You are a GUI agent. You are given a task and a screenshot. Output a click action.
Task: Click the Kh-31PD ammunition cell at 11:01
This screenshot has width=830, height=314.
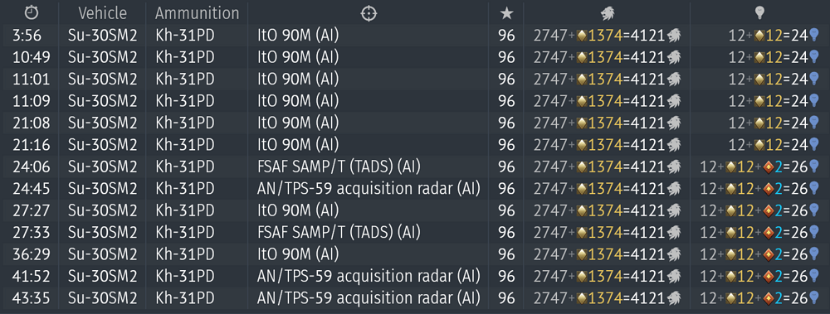[185, 80]
